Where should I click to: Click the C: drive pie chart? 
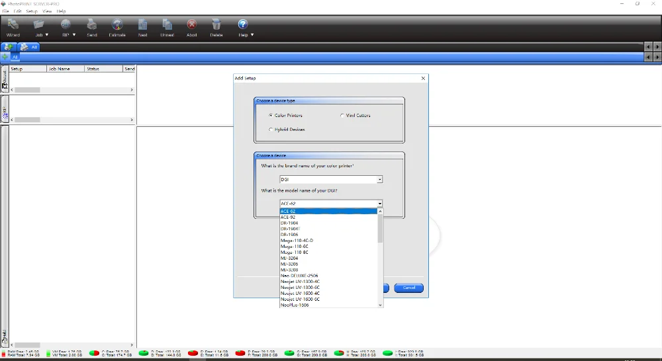pyautogui.click(x=94, y=353)
